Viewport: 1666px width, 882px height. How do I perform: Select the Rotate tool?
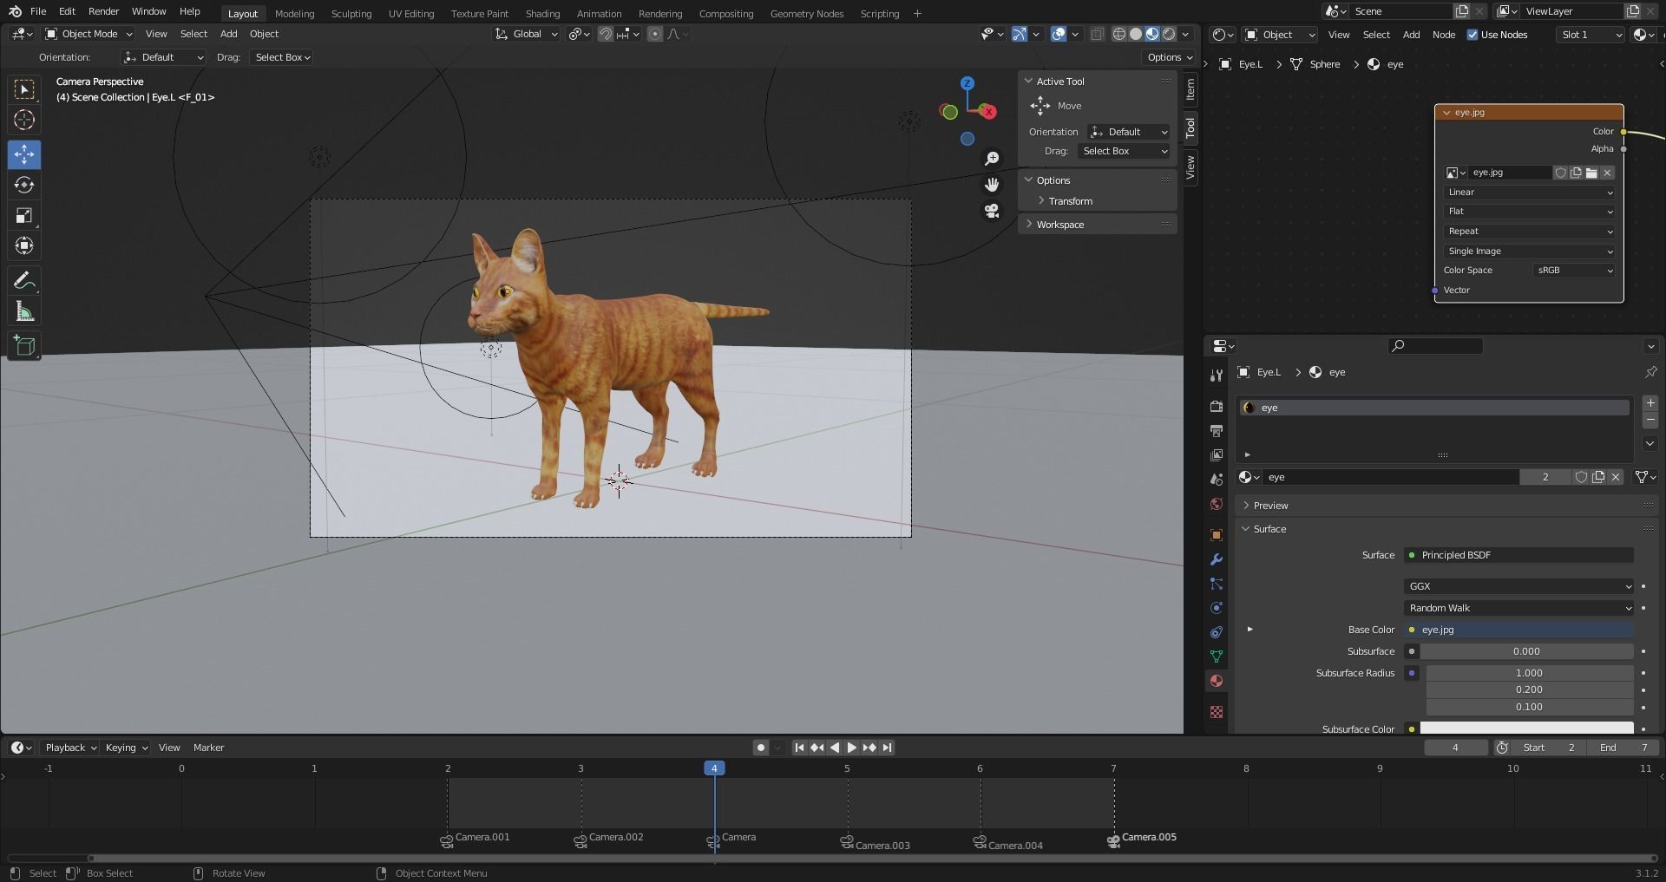[x=24, y=185]
